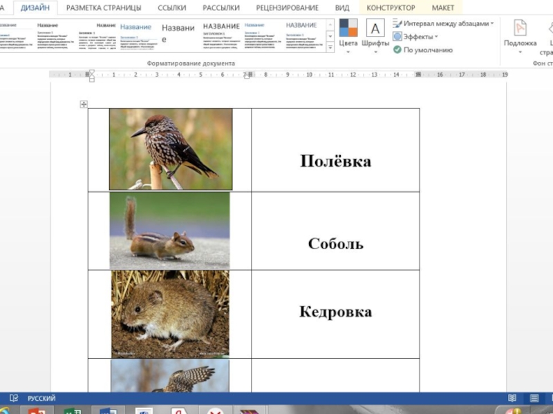Open the Цвета theme colors palette
Screen dimensions: 553x414
348,33
